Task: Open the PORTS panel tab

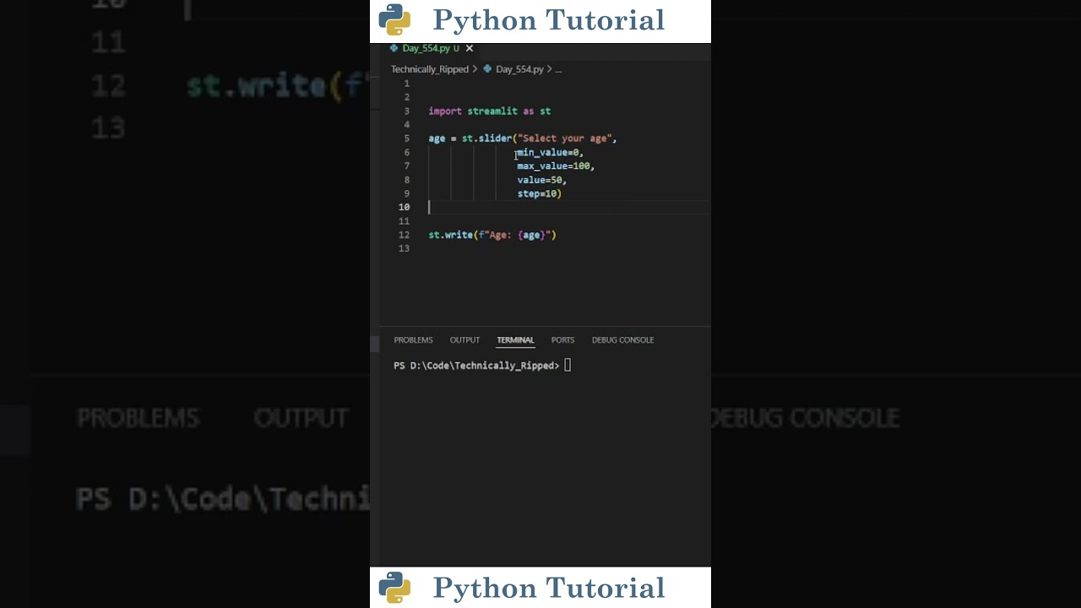Action: [562, 339]
